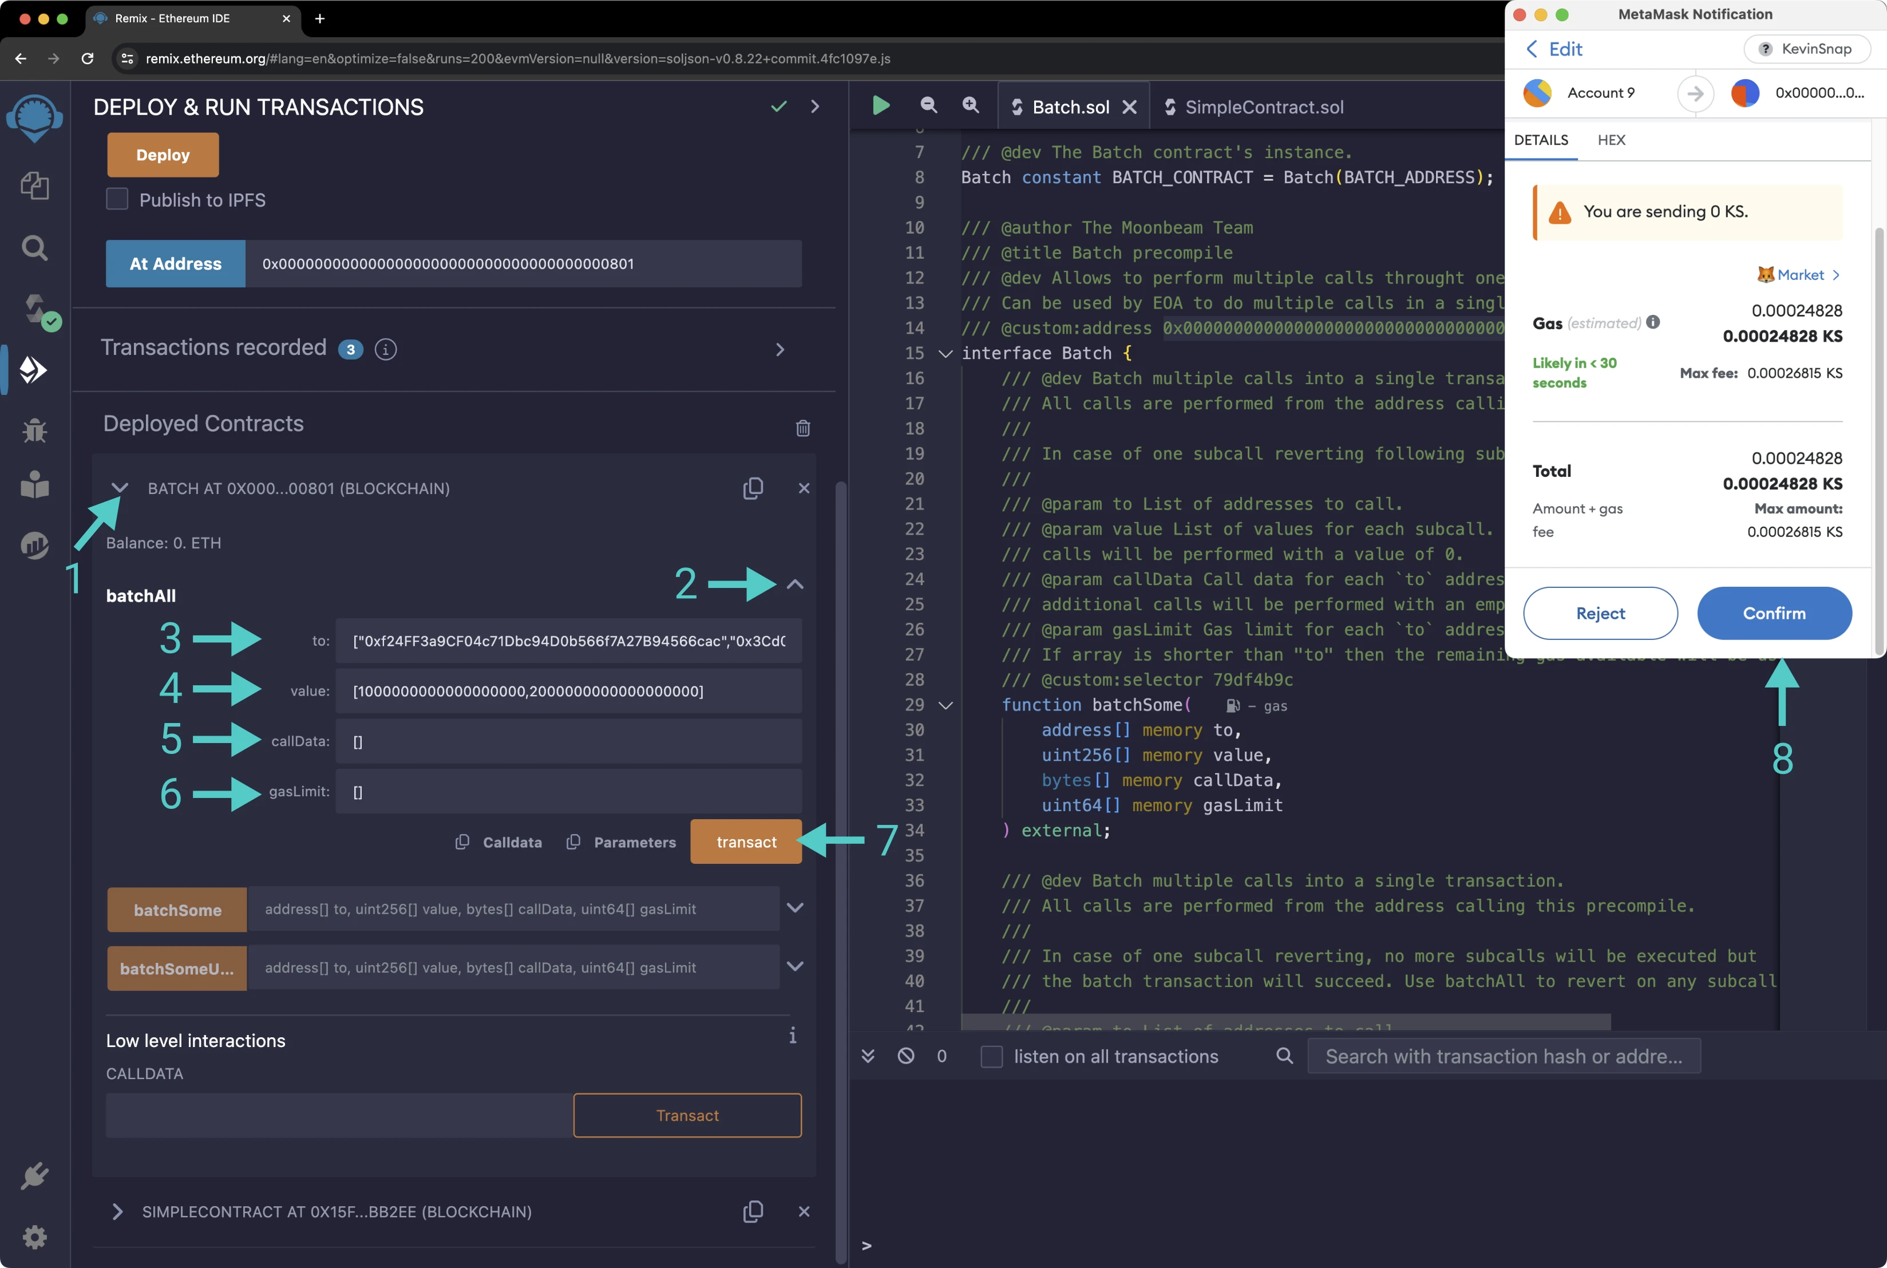Toggle Publish to IPFS checkbox
The height and width of the screenshot is (1268, 1887).
point(117,199)
